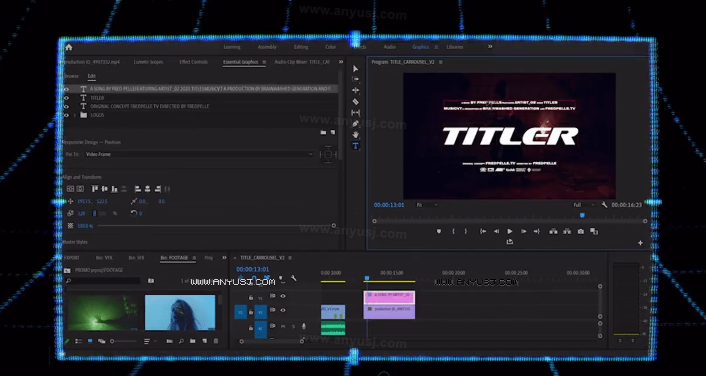Align selected layer to top
Screen dimensions: 706x376
pos(95,189)
